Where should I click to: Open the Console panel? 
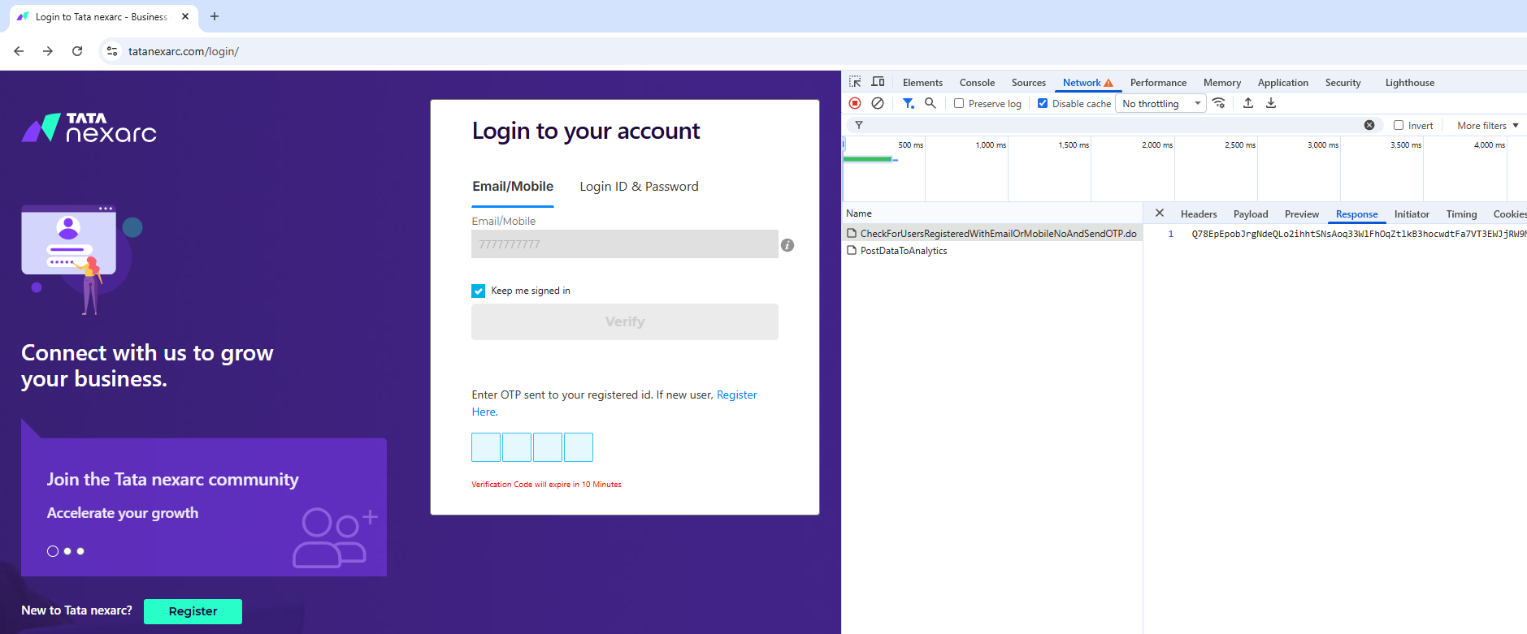[x=977, y=82]
